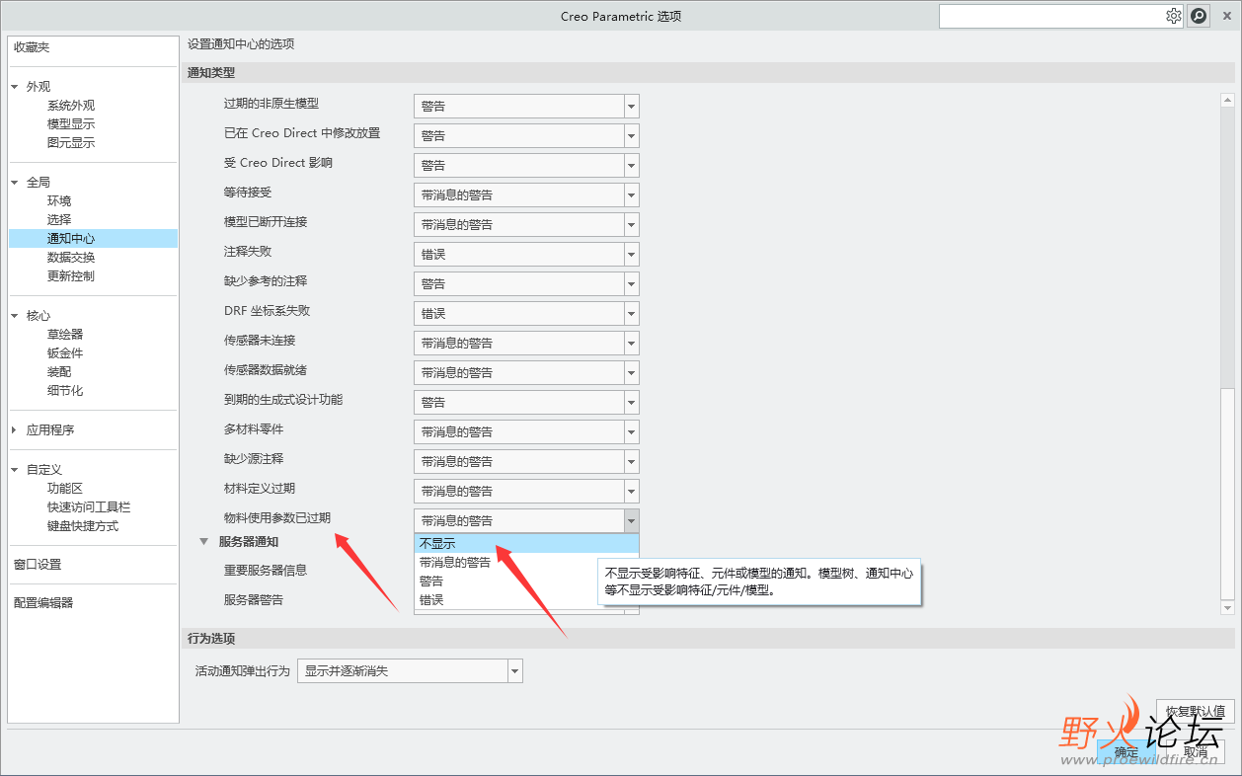Screen dimensions: 1242x776
Task: Choose 带消息的警告 from the open list
Action: point(526,562)
